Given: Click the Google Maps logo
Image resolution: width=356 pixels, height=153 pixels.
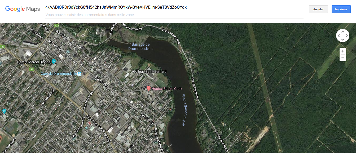Looking at the screenshot, I should 23,9.
